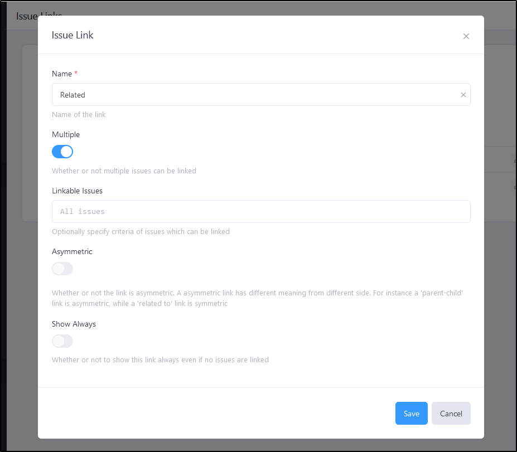Save the issue link settings
517x452 pixels.
pos(411,413)
